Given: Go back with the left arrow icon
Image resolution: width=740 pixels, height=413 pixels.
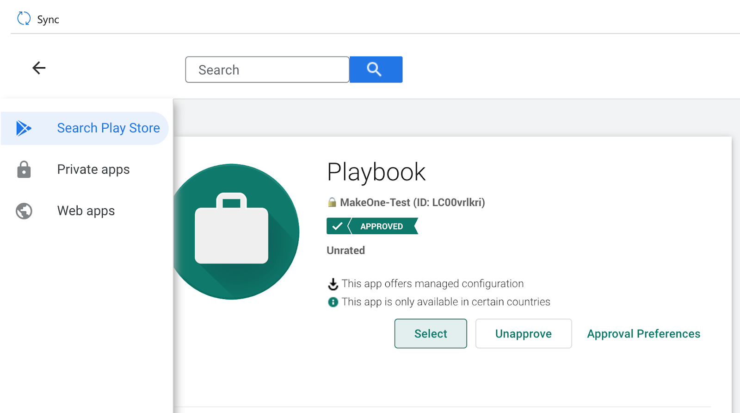Looking at the screenshot, I should point(39,68).
